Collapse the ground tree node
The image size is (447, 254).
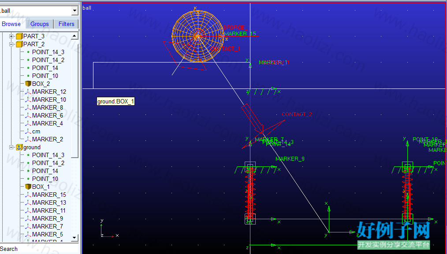coord(11,147)
